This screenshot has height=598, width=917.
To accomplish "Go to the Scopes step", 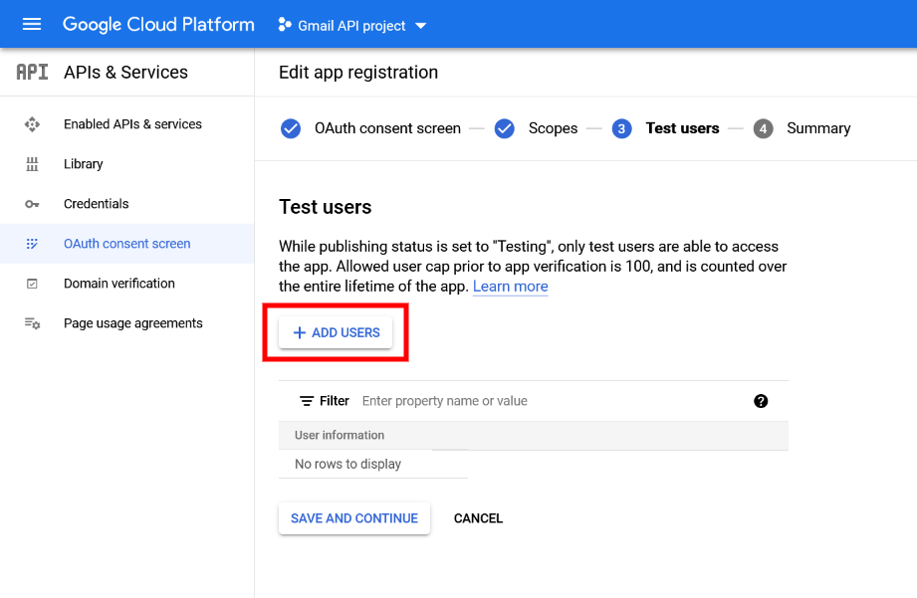I will pyautogui.click(x=552, y=128).
